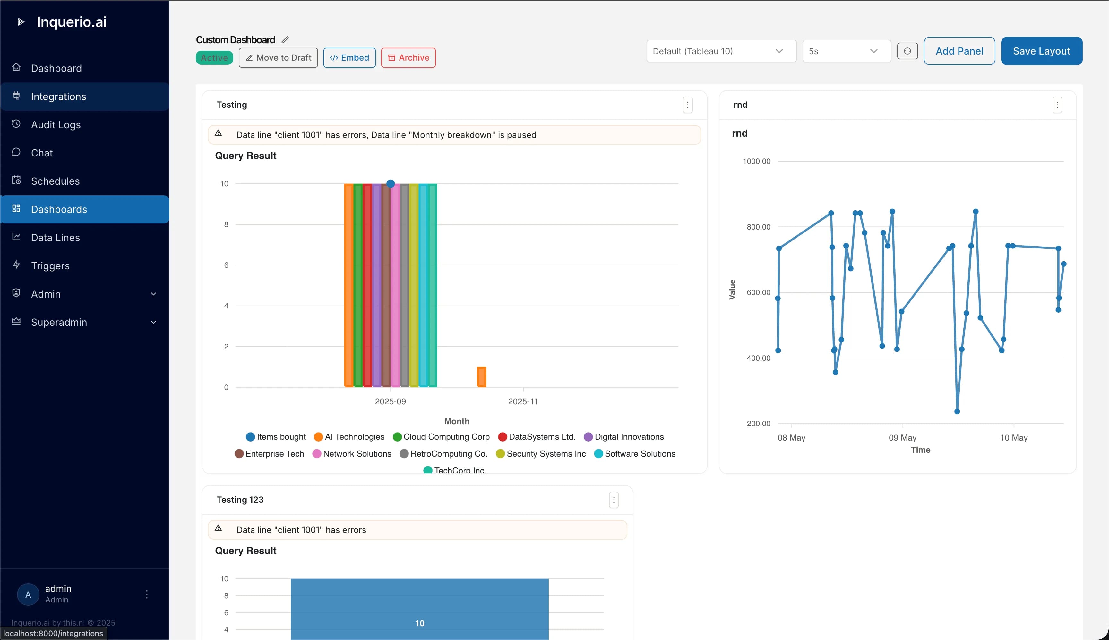This screenshot has height=640, width=1109.
Task: Click the Custom Dashboard title text
Action: click(235, 40)
